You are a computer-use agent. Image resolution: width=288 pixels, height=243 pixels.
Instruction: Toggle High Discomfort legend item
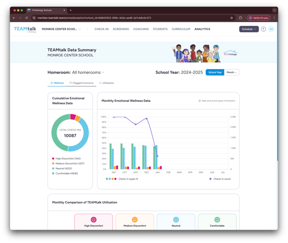point(66,158)
